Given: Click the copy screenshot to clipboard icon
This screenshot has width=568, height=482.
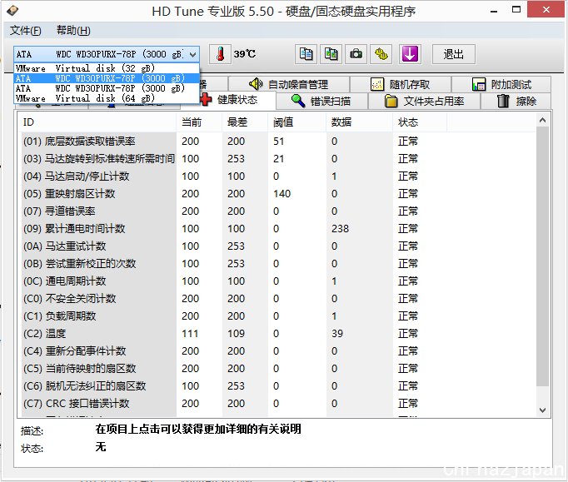Looking at the screenshot, I should [331, 54].
